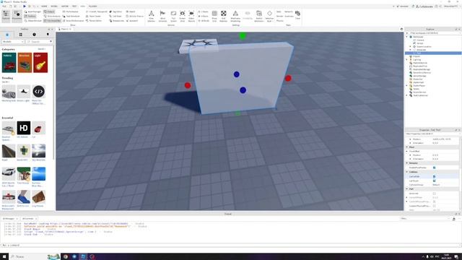Toggle the CanTouch checkbox
462x260 pixels.
click(434, 181)
